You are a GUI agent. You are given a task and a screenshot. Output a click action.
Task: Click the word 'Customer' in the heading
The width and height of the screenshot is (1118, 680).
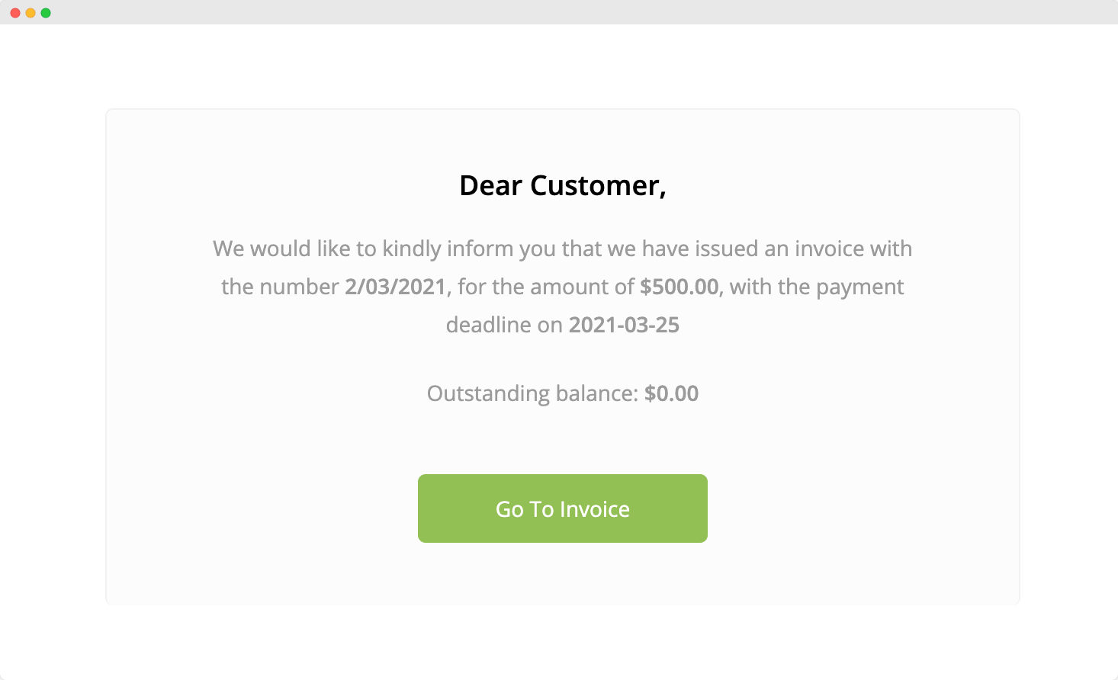click(x=598, y=186)
